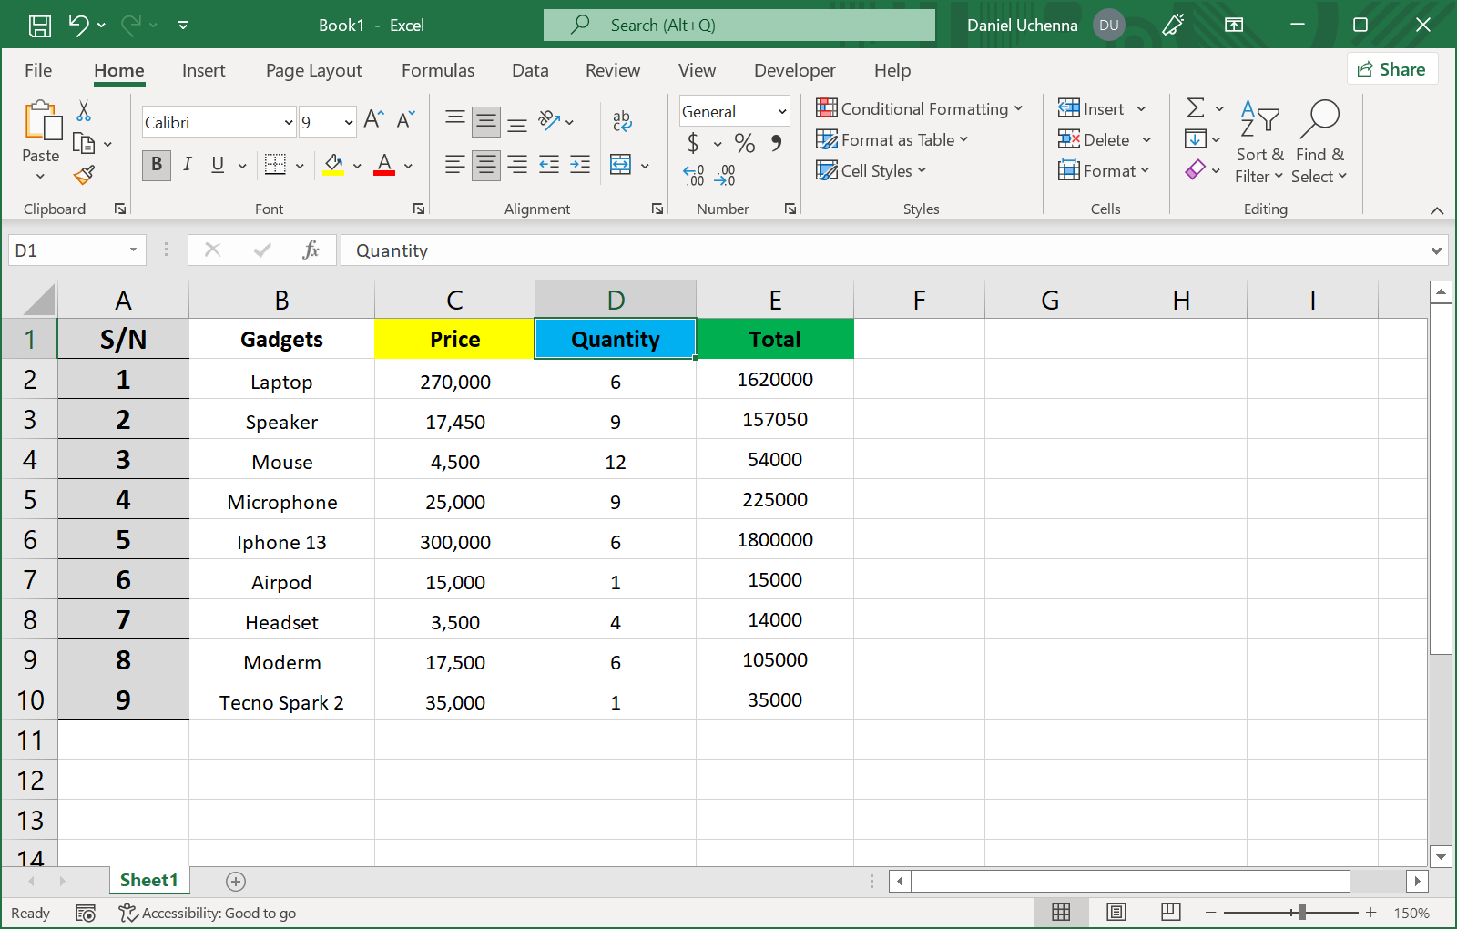Open the Developer ribbon tab
The height and width of the screenshot is (929, 1457).
tap(793, 70)
